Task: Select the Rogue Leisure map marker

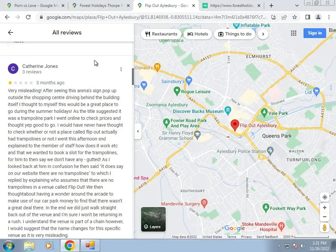Action: [177, 91]
